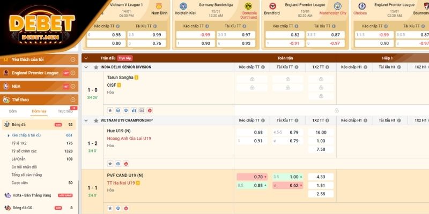Click info icon beside Kèo chấp TT in Vietnam U19 row
The height and width of the screenshot is (214, 429).
(263, 120)
